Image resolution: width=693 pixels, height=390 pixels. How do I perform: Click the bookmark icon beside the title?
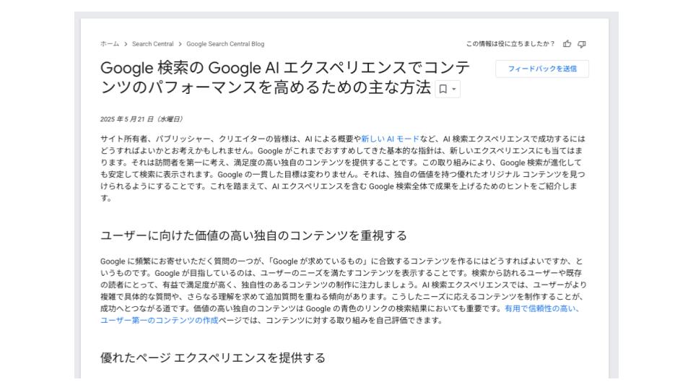(x=443, y=89)
